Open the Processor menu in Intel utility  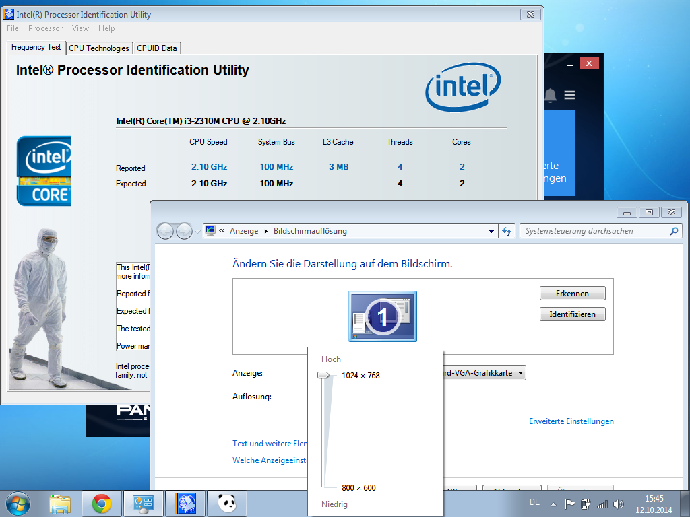[45, 28]
